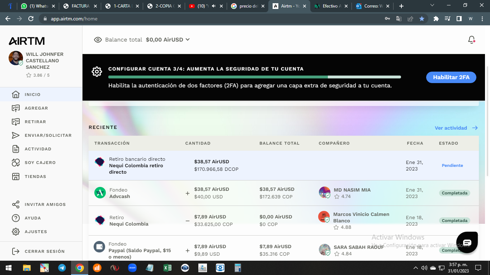Screen dimensions: 490x275
Task: Click the Nequi Colombia retiro directo icon
Action: click(100, 162)
